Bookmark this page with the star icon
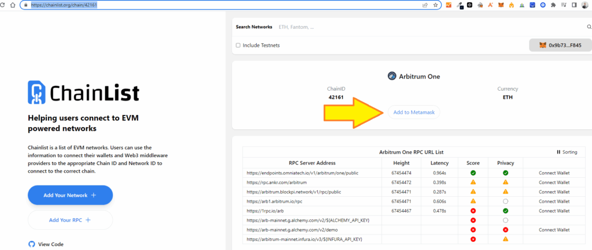The image size is (592, 250). pyautogui.click(x=435, y=5)
